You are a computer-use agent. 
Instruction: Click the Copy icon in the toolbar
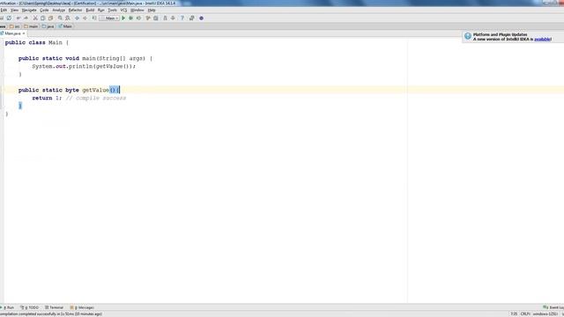43,18
